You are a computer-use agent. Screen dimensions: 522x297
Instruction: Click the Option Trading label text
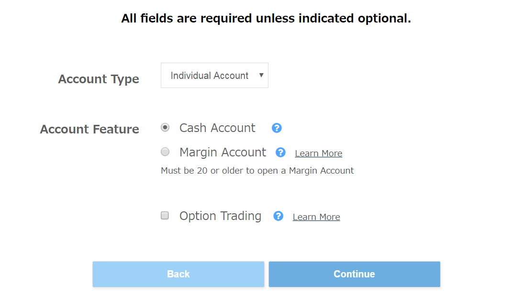220,216
